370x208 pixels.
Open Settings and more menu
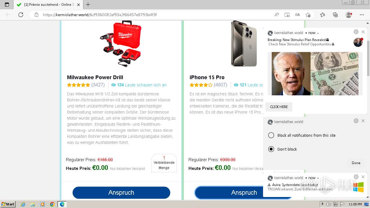point(362,15)
